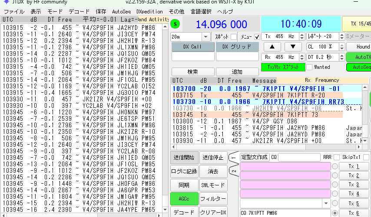
Task: Click the down arrow frequency button
Action: pos(293,47)
